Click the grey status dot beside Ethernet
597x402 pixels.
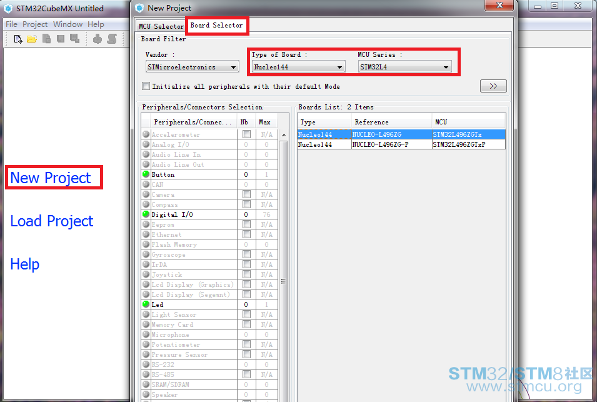(x=146, y=234)
